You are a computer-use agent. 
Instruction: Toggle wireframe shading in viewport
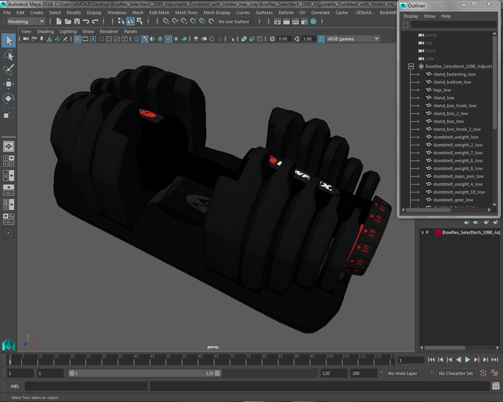137,39
